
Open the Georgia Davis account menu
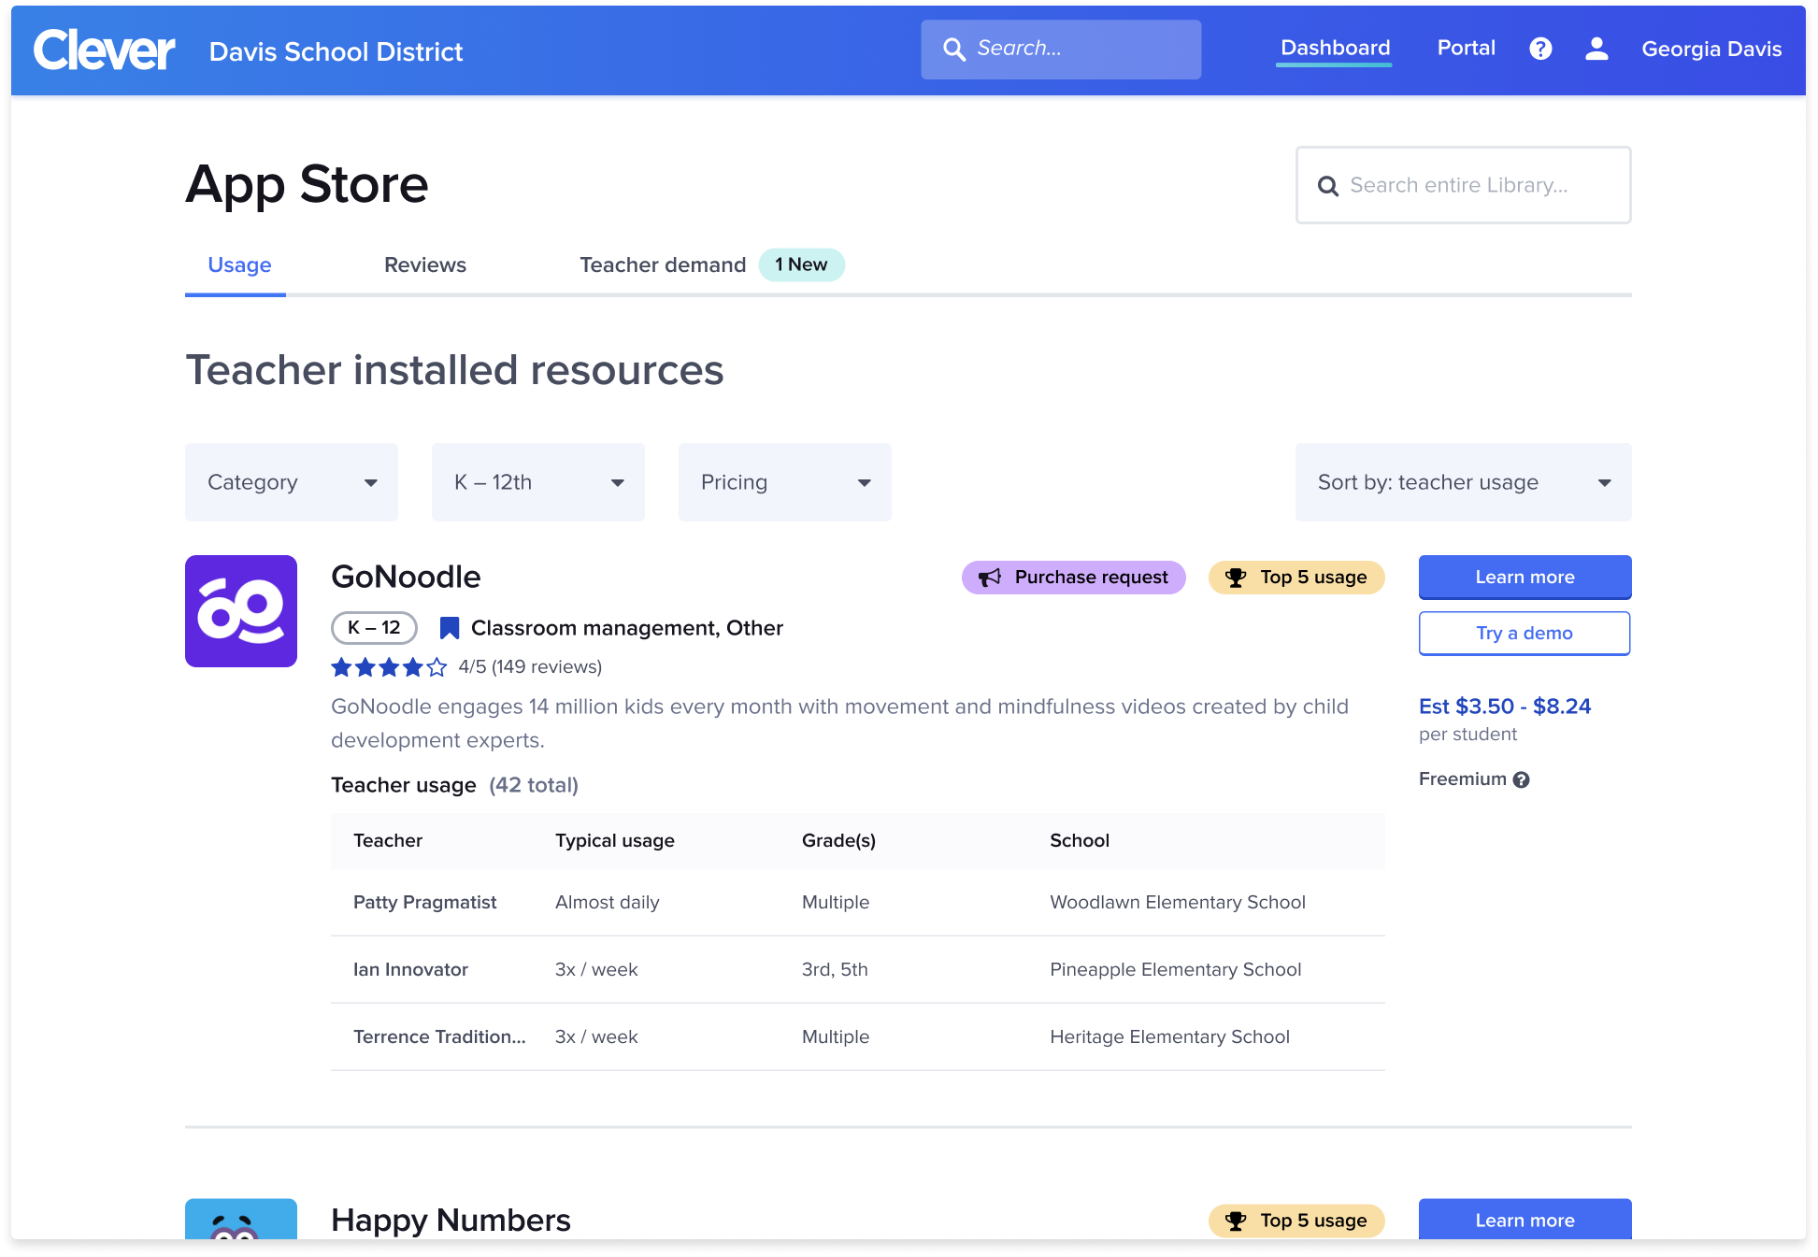(1711, 49)
